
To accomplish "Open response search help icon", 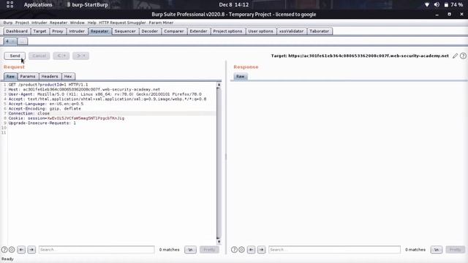I will (234, 250).
